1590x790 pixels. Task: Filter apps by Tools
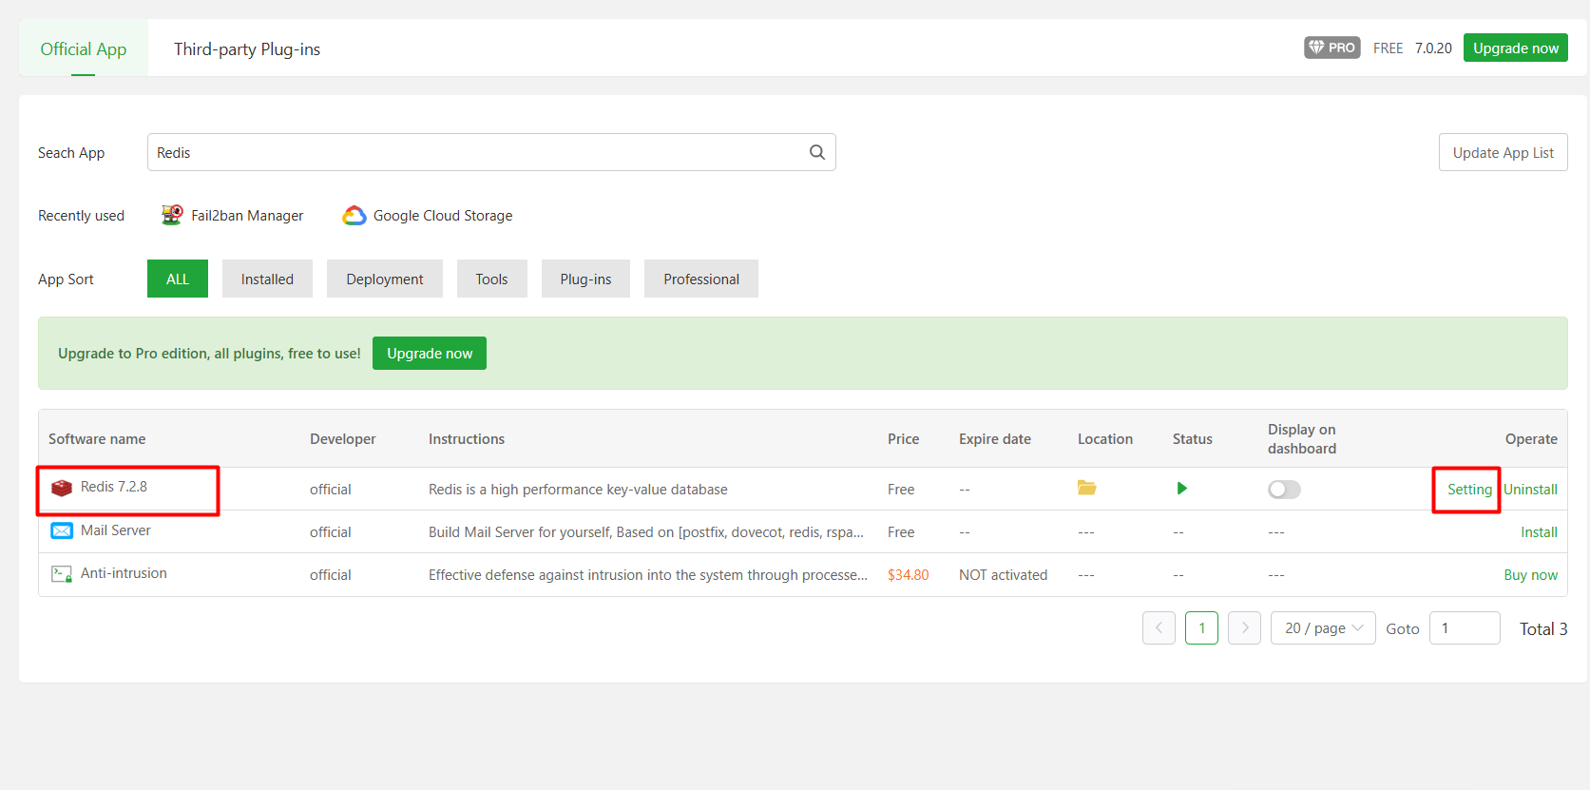point(491,279)
